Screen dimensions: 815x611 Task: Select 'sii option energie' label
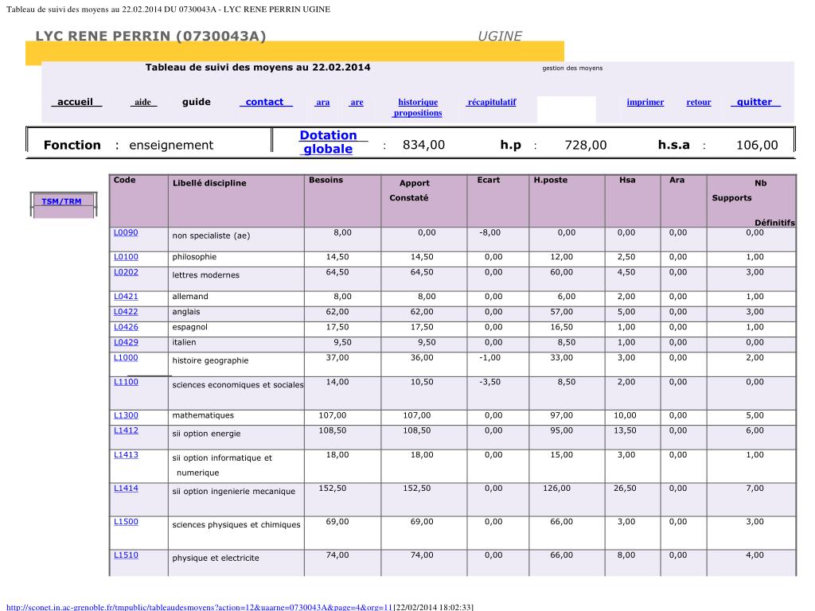point(206,434)
